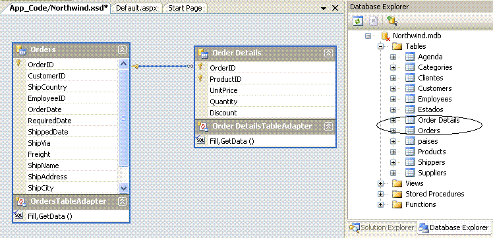Click the Orders column list scrollbar thumb
493x238 pixels.
[123, 118]
